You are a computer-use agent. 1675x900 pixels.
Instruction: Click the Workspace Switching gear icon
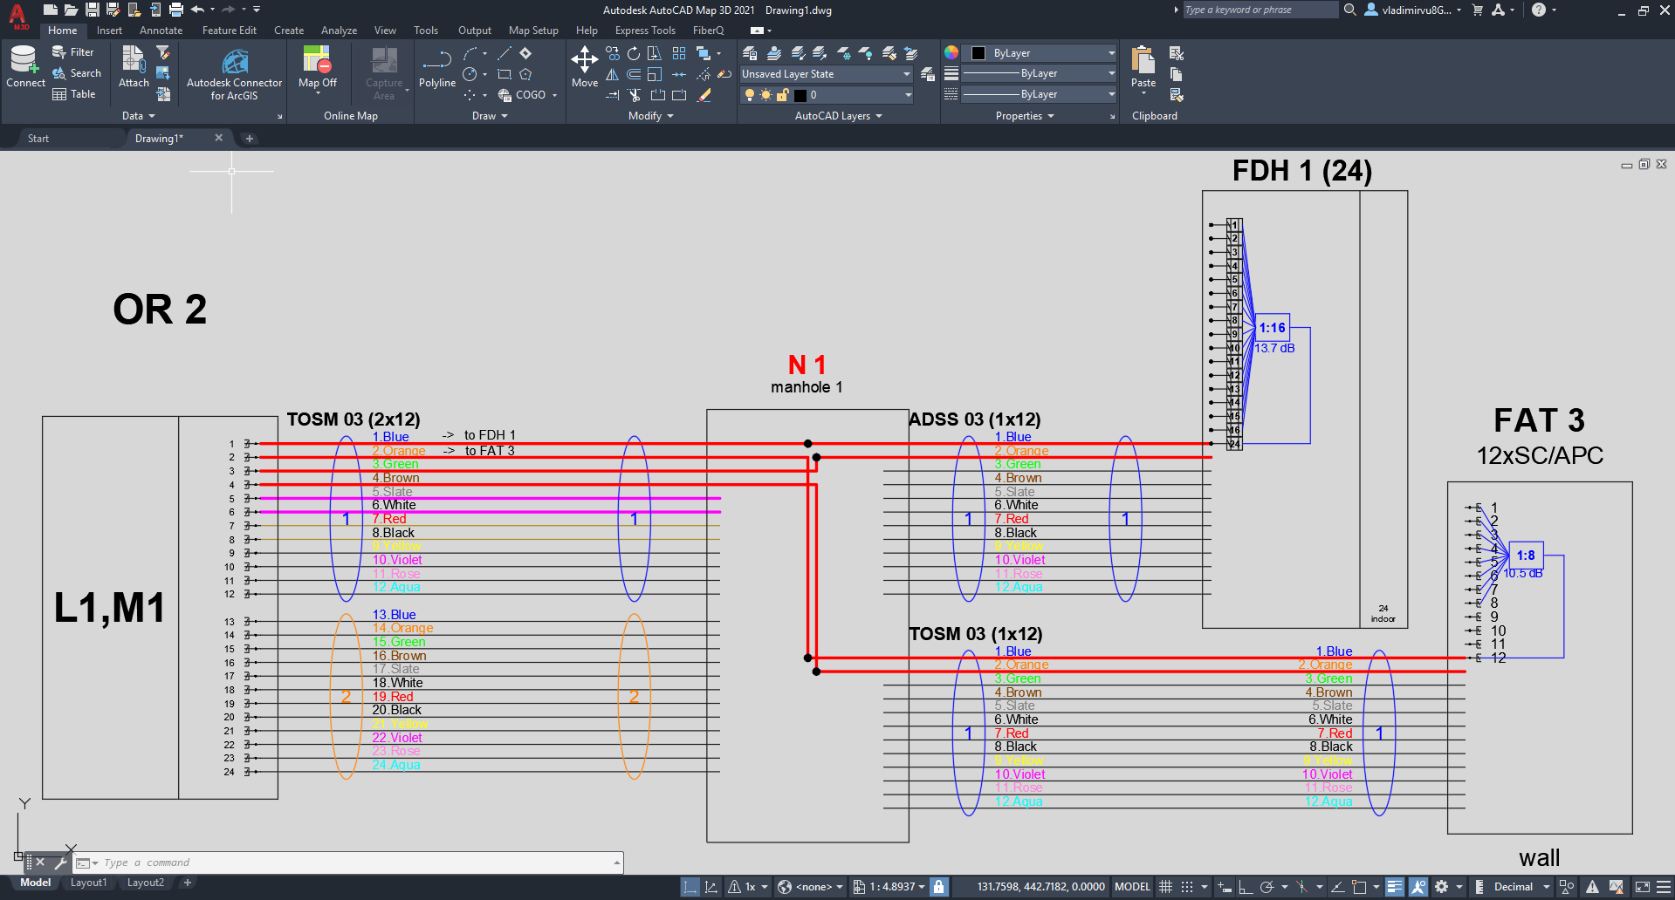[x=1441, y=887]
